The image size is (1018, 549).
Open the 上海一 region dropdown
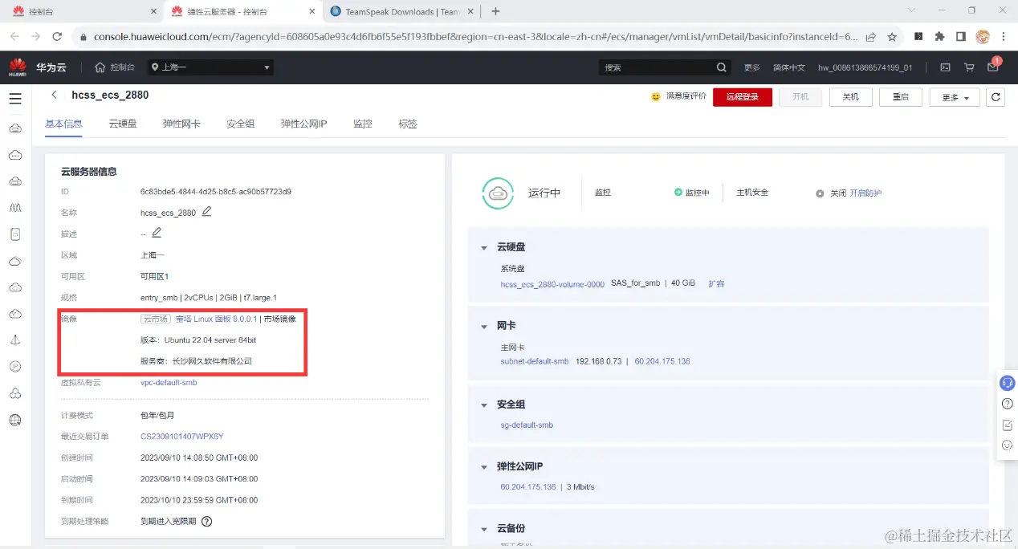[x=211, y=67]
